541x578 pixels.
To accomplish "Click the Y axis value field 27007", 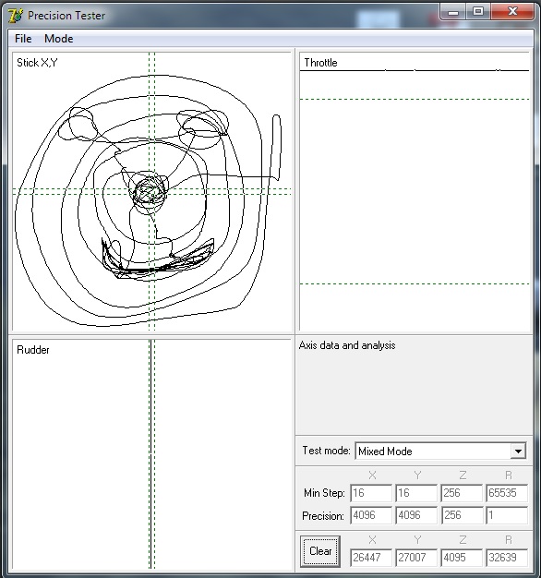I will coord(416,558).
